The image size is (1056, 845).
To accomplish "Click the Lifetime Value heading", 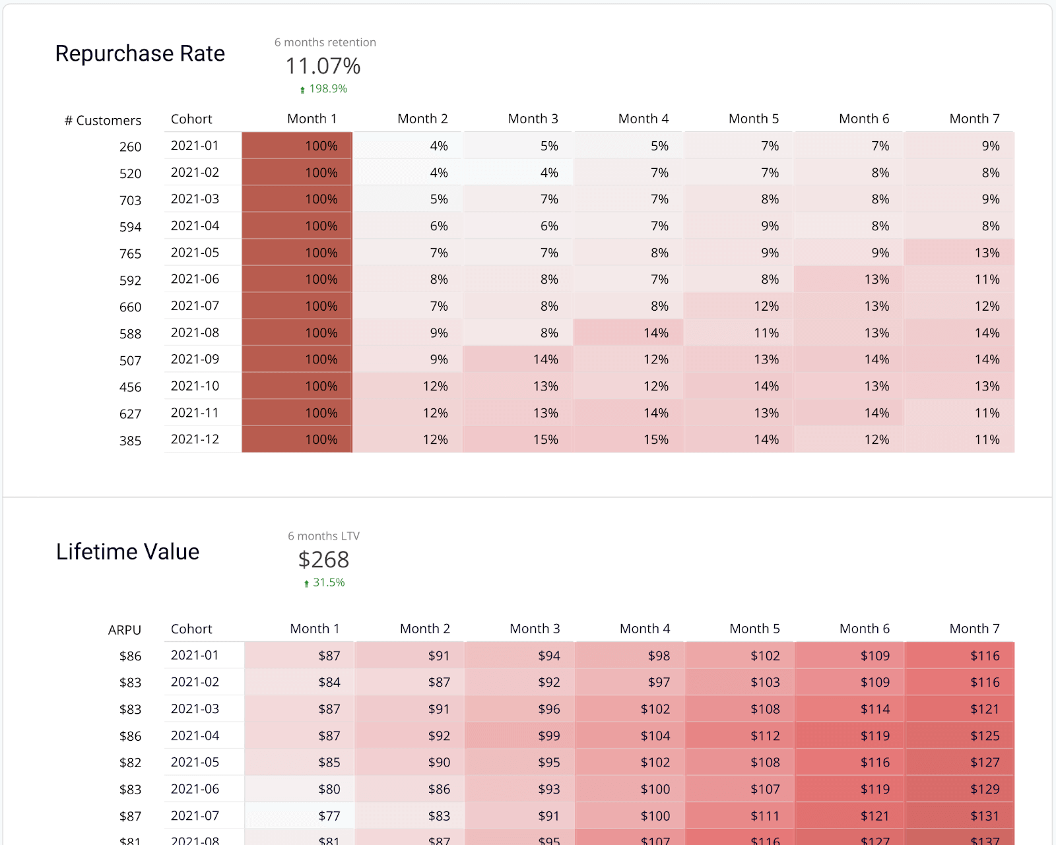I will pyautogui.click(x=127, y=551).
